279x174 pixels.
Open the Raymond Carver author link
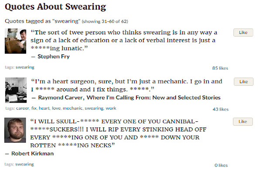pyautogui.click(x=61, y=97)
